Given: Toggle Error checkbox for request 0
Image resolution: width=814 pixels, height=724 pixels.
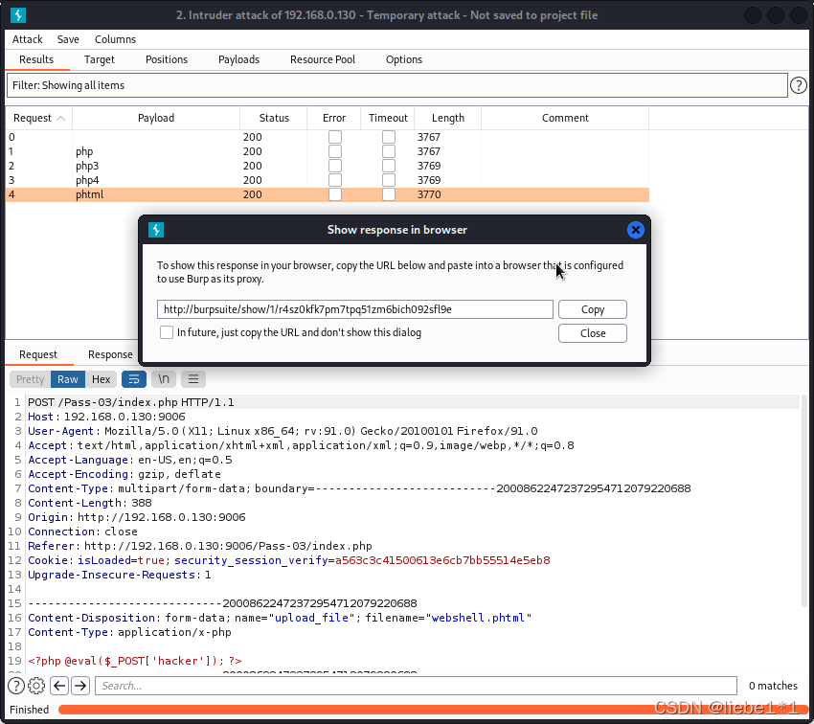Looking at the screenshot, I should coord(335,137).
